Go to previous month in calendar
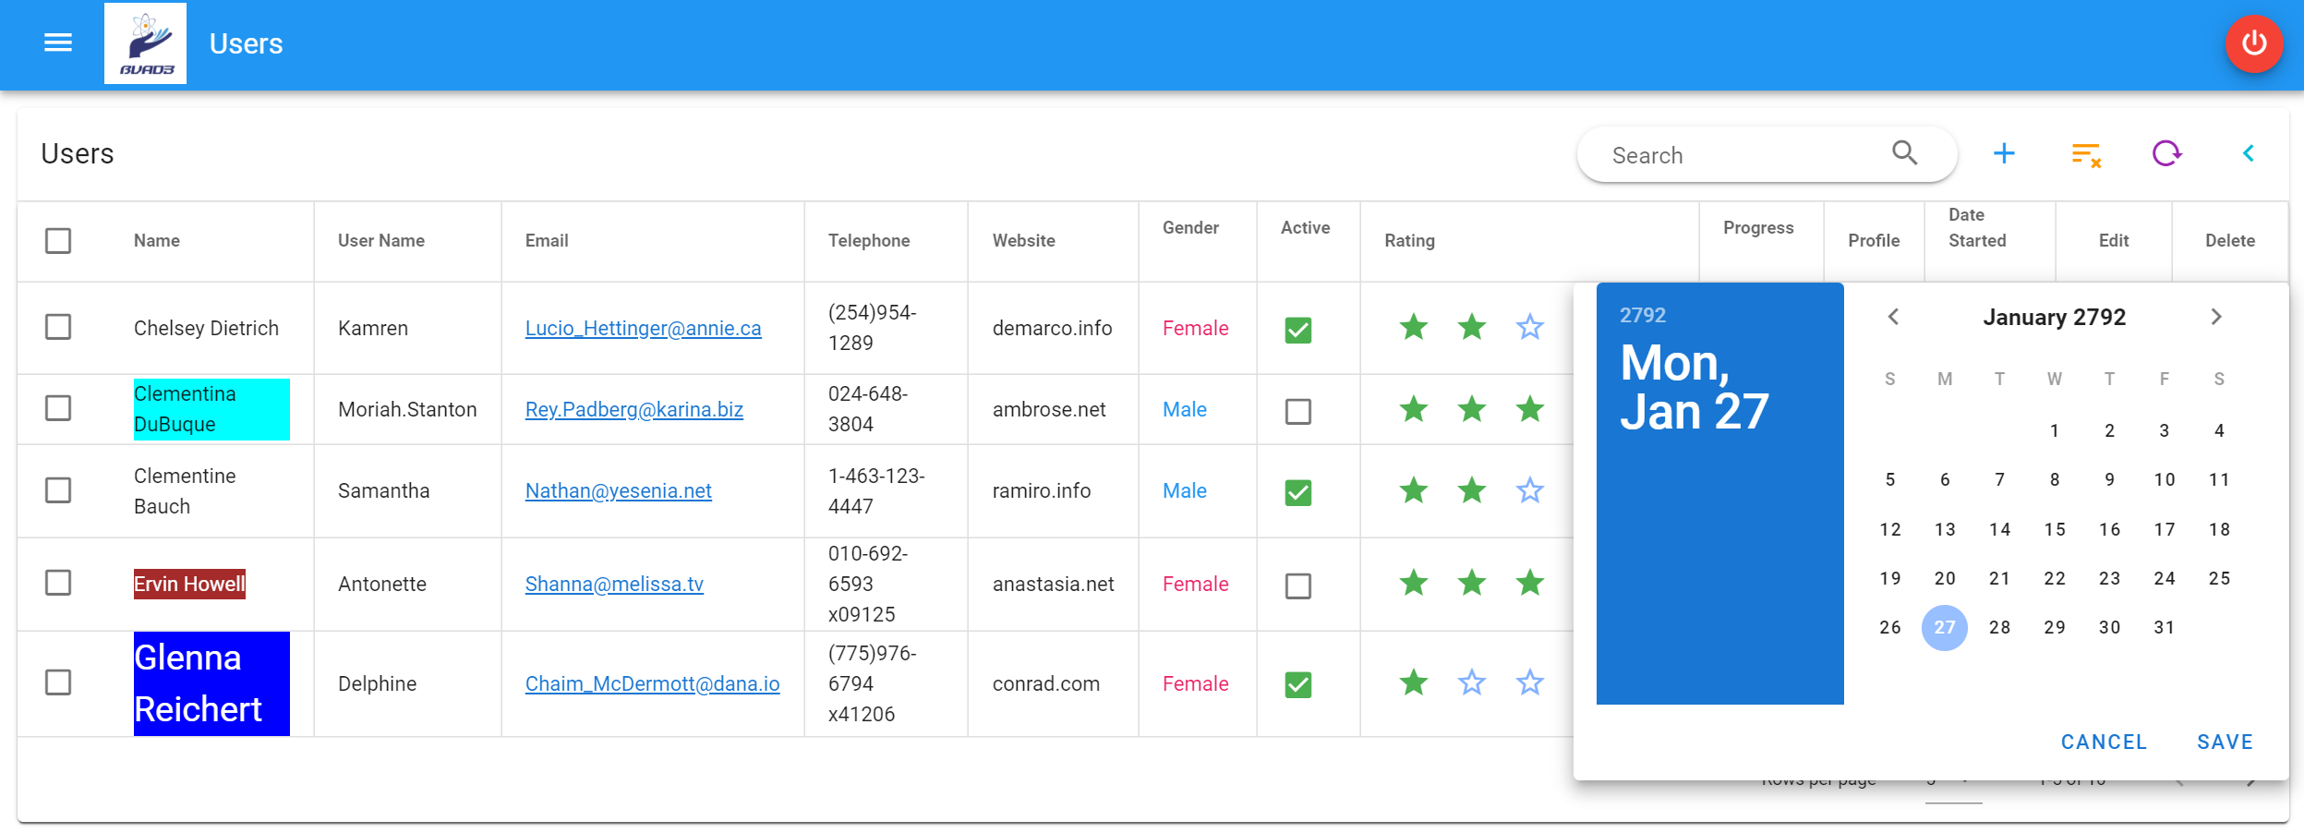 click(x=1893, y=317)
